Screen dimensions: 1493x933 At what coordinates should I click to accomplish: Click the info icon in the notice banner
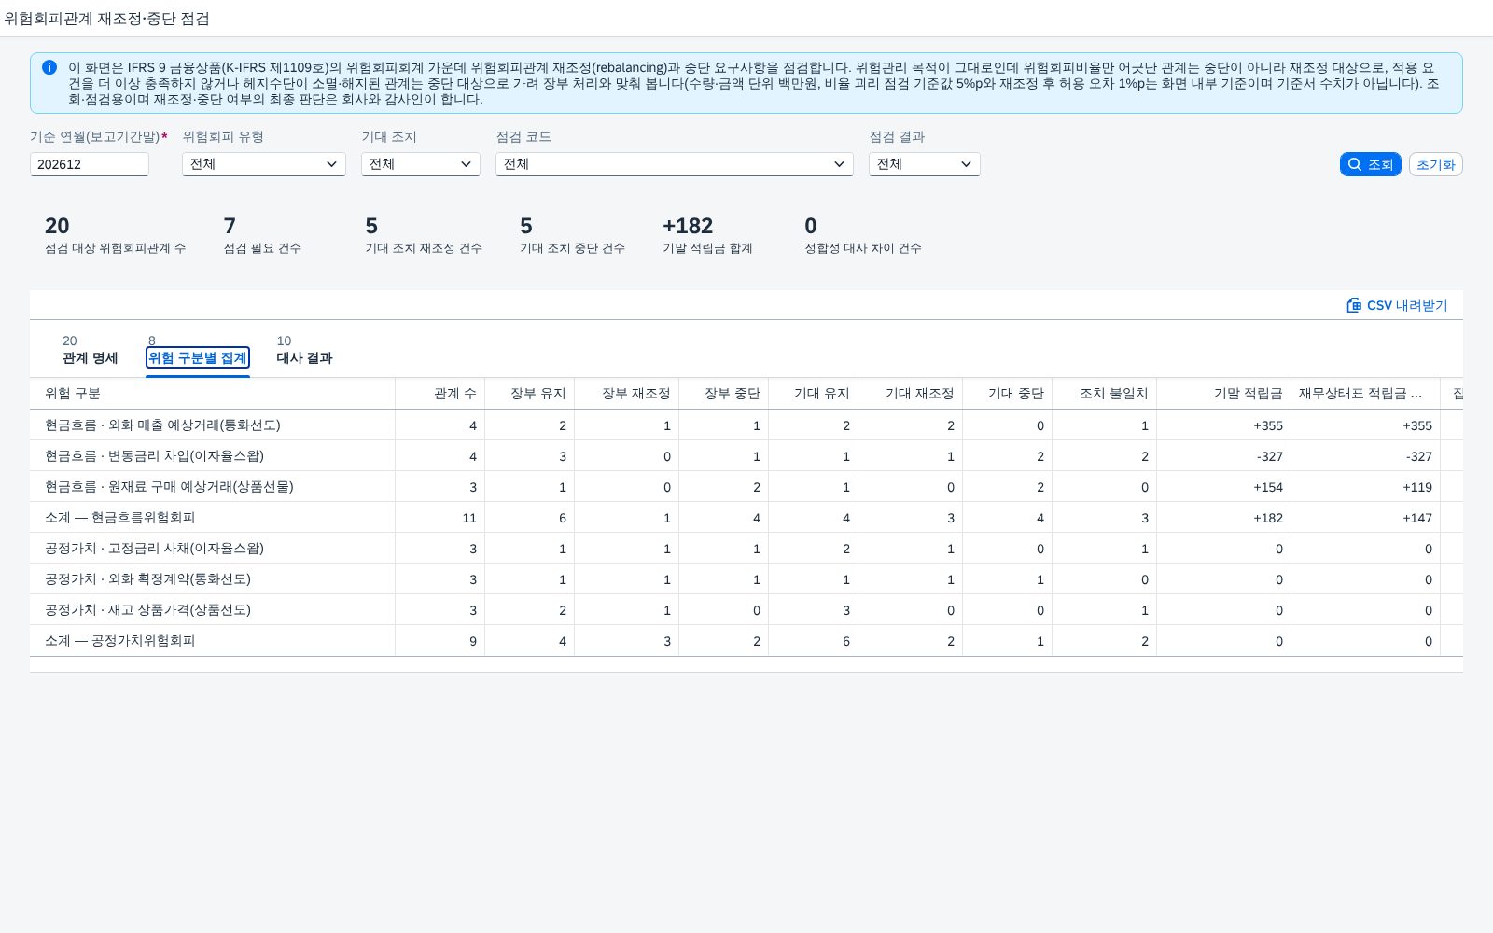click(49, 67)
